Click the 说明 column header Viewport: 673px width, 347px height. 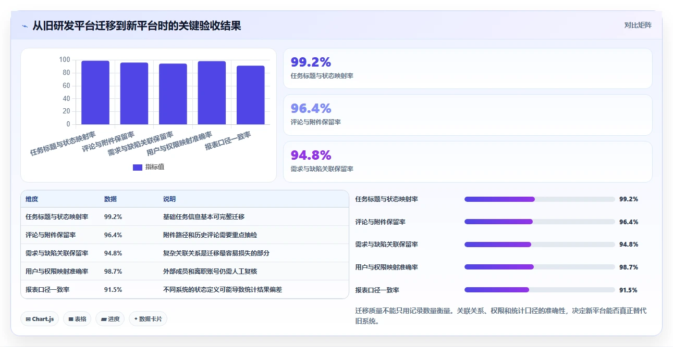click(x=169, y=199)
